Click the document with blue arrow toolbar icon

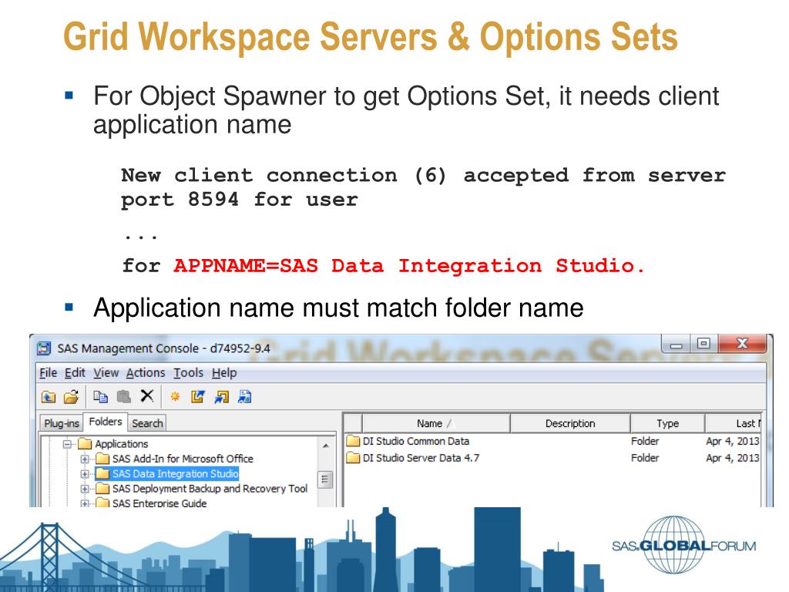(244, 397)
